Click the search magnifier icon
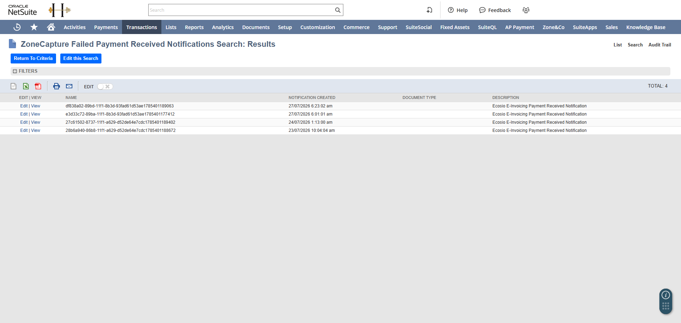 click(x=338, y=10)
